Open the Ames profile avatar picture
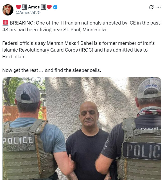This screenshot has height=180, width=165. pyautogui.click(x=8, y=10)
